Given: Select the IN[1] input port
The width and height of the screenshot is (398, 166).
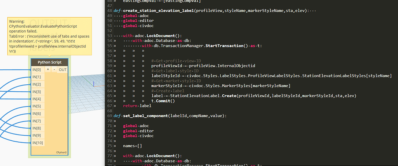Looking at the screenshot, I should point(38,77).
